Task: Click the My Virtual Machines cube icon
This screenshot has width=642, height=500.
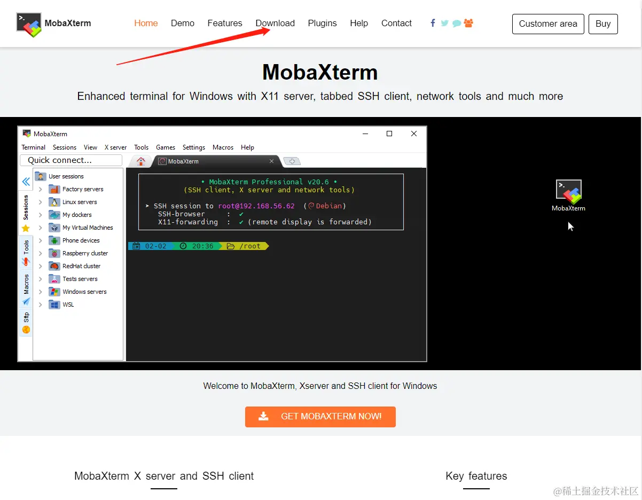Action: pyautogui.click(x=54, y=228)
